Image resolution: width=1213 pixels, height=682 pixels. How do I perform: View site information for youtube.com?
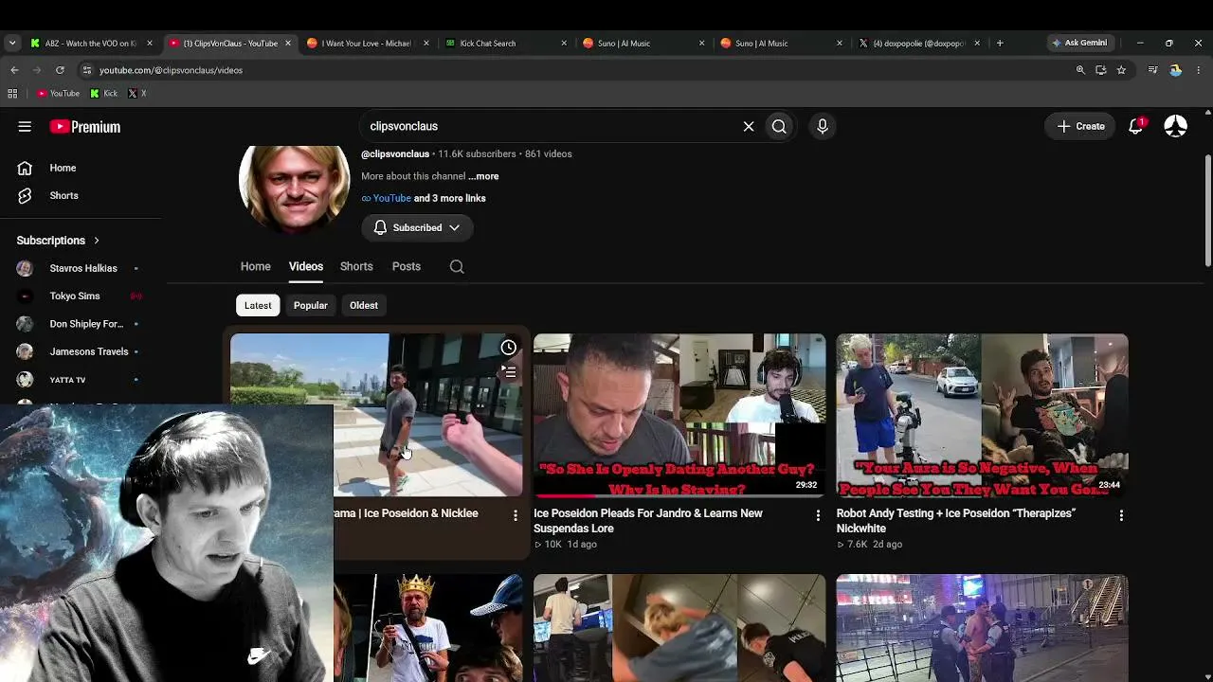[x=86, y=70]
